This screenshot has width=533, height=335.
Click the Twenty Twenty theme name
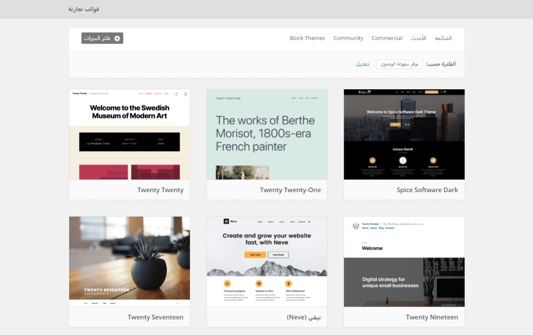click(160, 190)
